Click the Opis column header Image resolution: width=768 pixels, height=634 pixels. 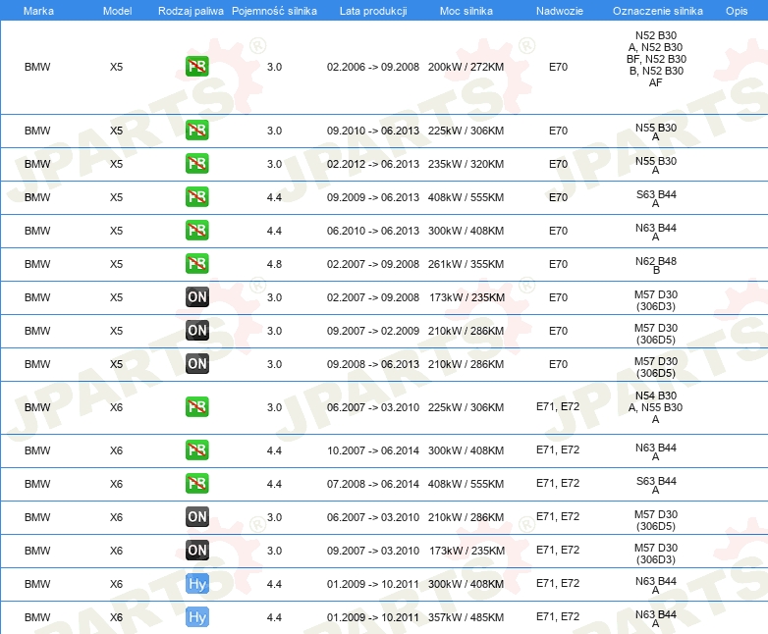(x=736, y=10)
